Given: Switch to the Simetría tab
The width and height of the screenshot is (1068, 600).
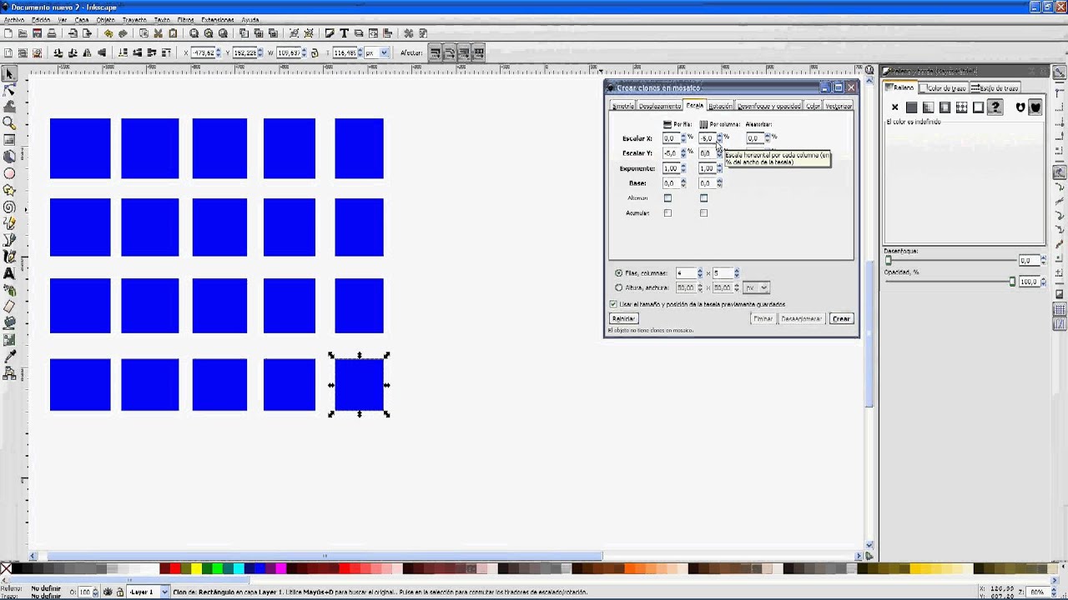Looking at the screenshot, I should pos(622,106).
